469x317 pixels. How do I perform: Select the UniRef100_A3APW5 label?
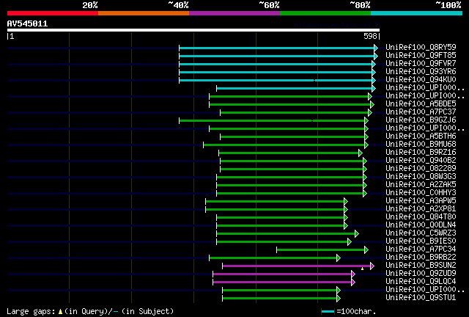point(421,201)
